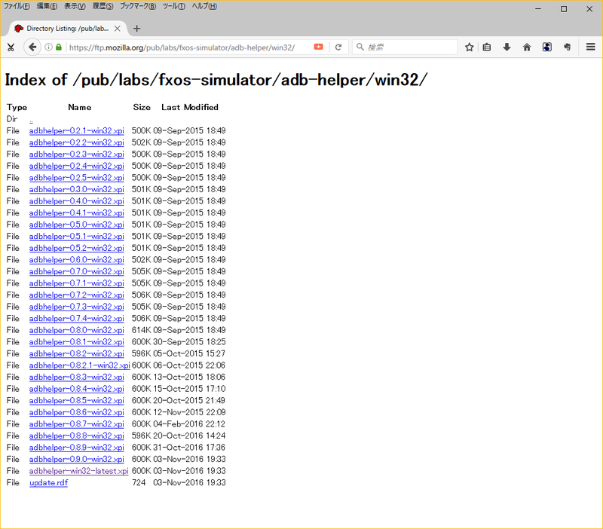Download adbhelper-0.7.4-win32.xpi
The height and width of the screenshot is (529, 603).
click(77, 318)
